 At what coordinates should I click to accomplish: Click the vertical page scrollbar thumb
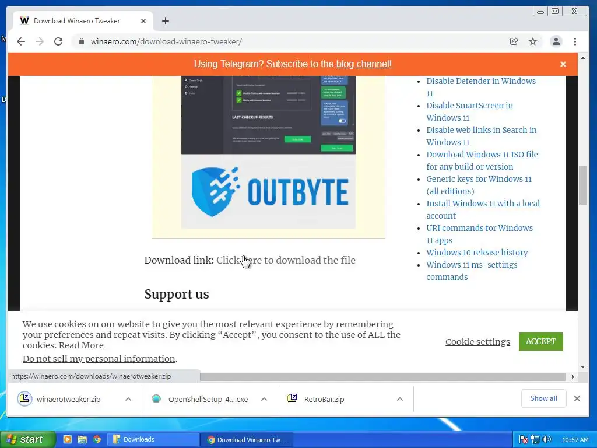tap(582, 185)
